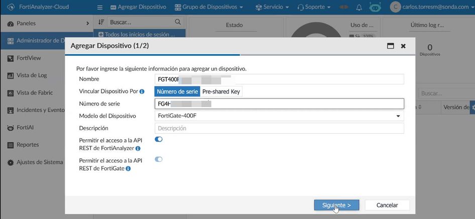
Task: Open the Servicio dropdown menu
Action: coord(272,7)
